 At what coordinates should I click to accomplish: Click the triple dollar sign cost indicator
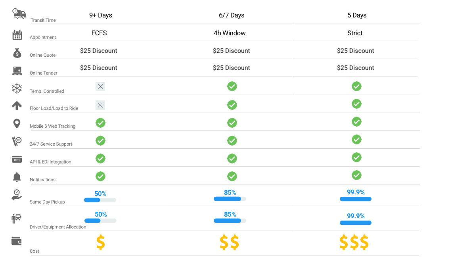(354, 242)
